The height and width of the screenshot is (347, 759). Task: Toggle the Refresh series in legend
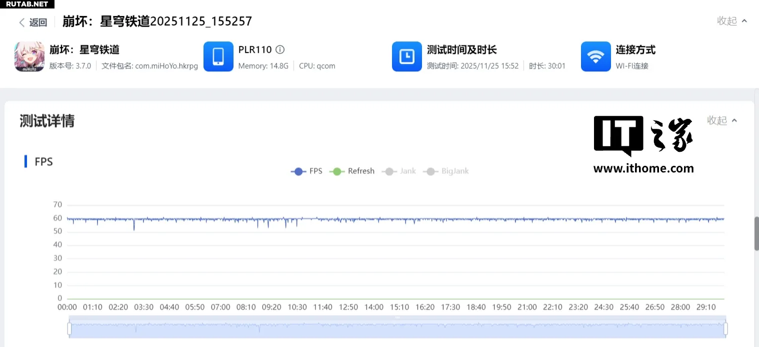pyautogui.click(x=352, y=171)
